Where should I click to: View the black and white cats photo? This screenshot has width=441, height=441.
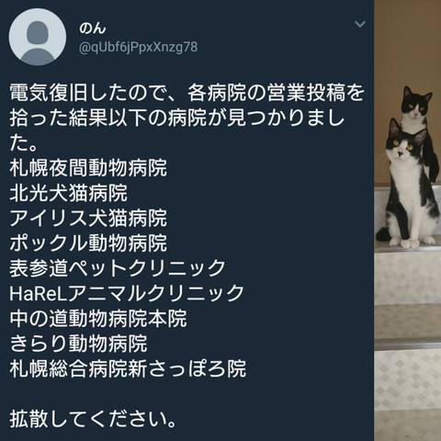[x=408, y=220]
